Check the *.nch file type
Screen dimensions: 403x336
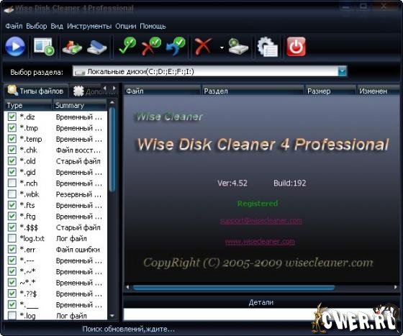tap(12, 183)
